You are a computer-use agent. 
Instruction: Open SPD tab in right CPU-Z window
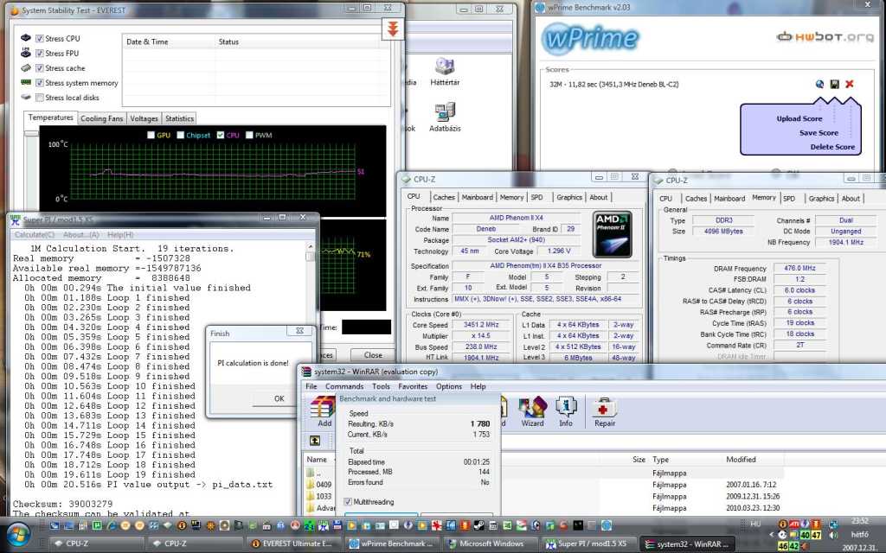789,199
